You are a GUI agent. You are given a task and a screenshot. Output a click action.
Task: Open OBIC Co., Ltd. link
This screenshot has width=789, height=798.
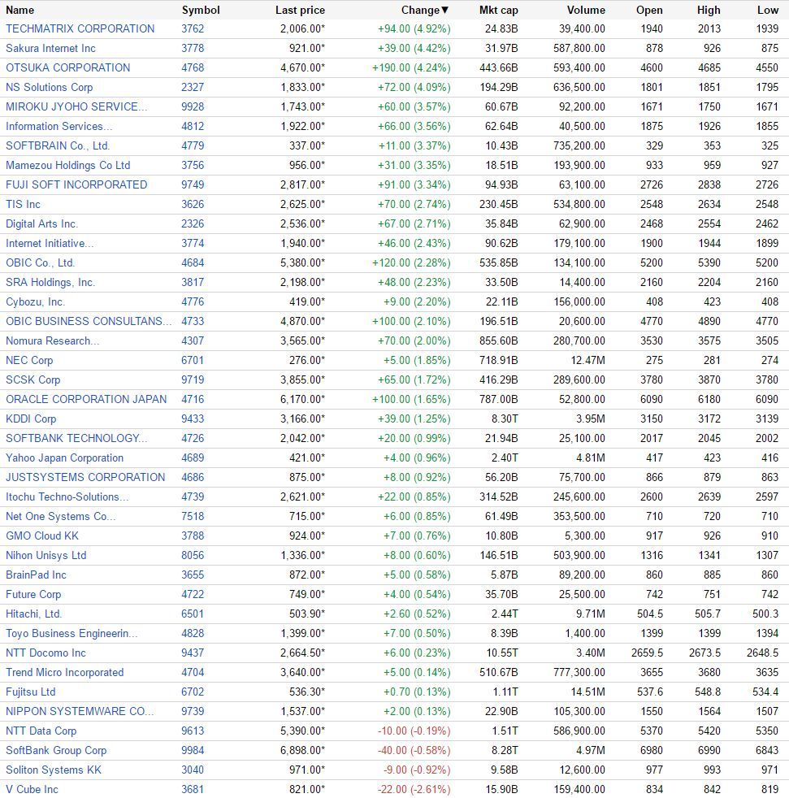40,263
